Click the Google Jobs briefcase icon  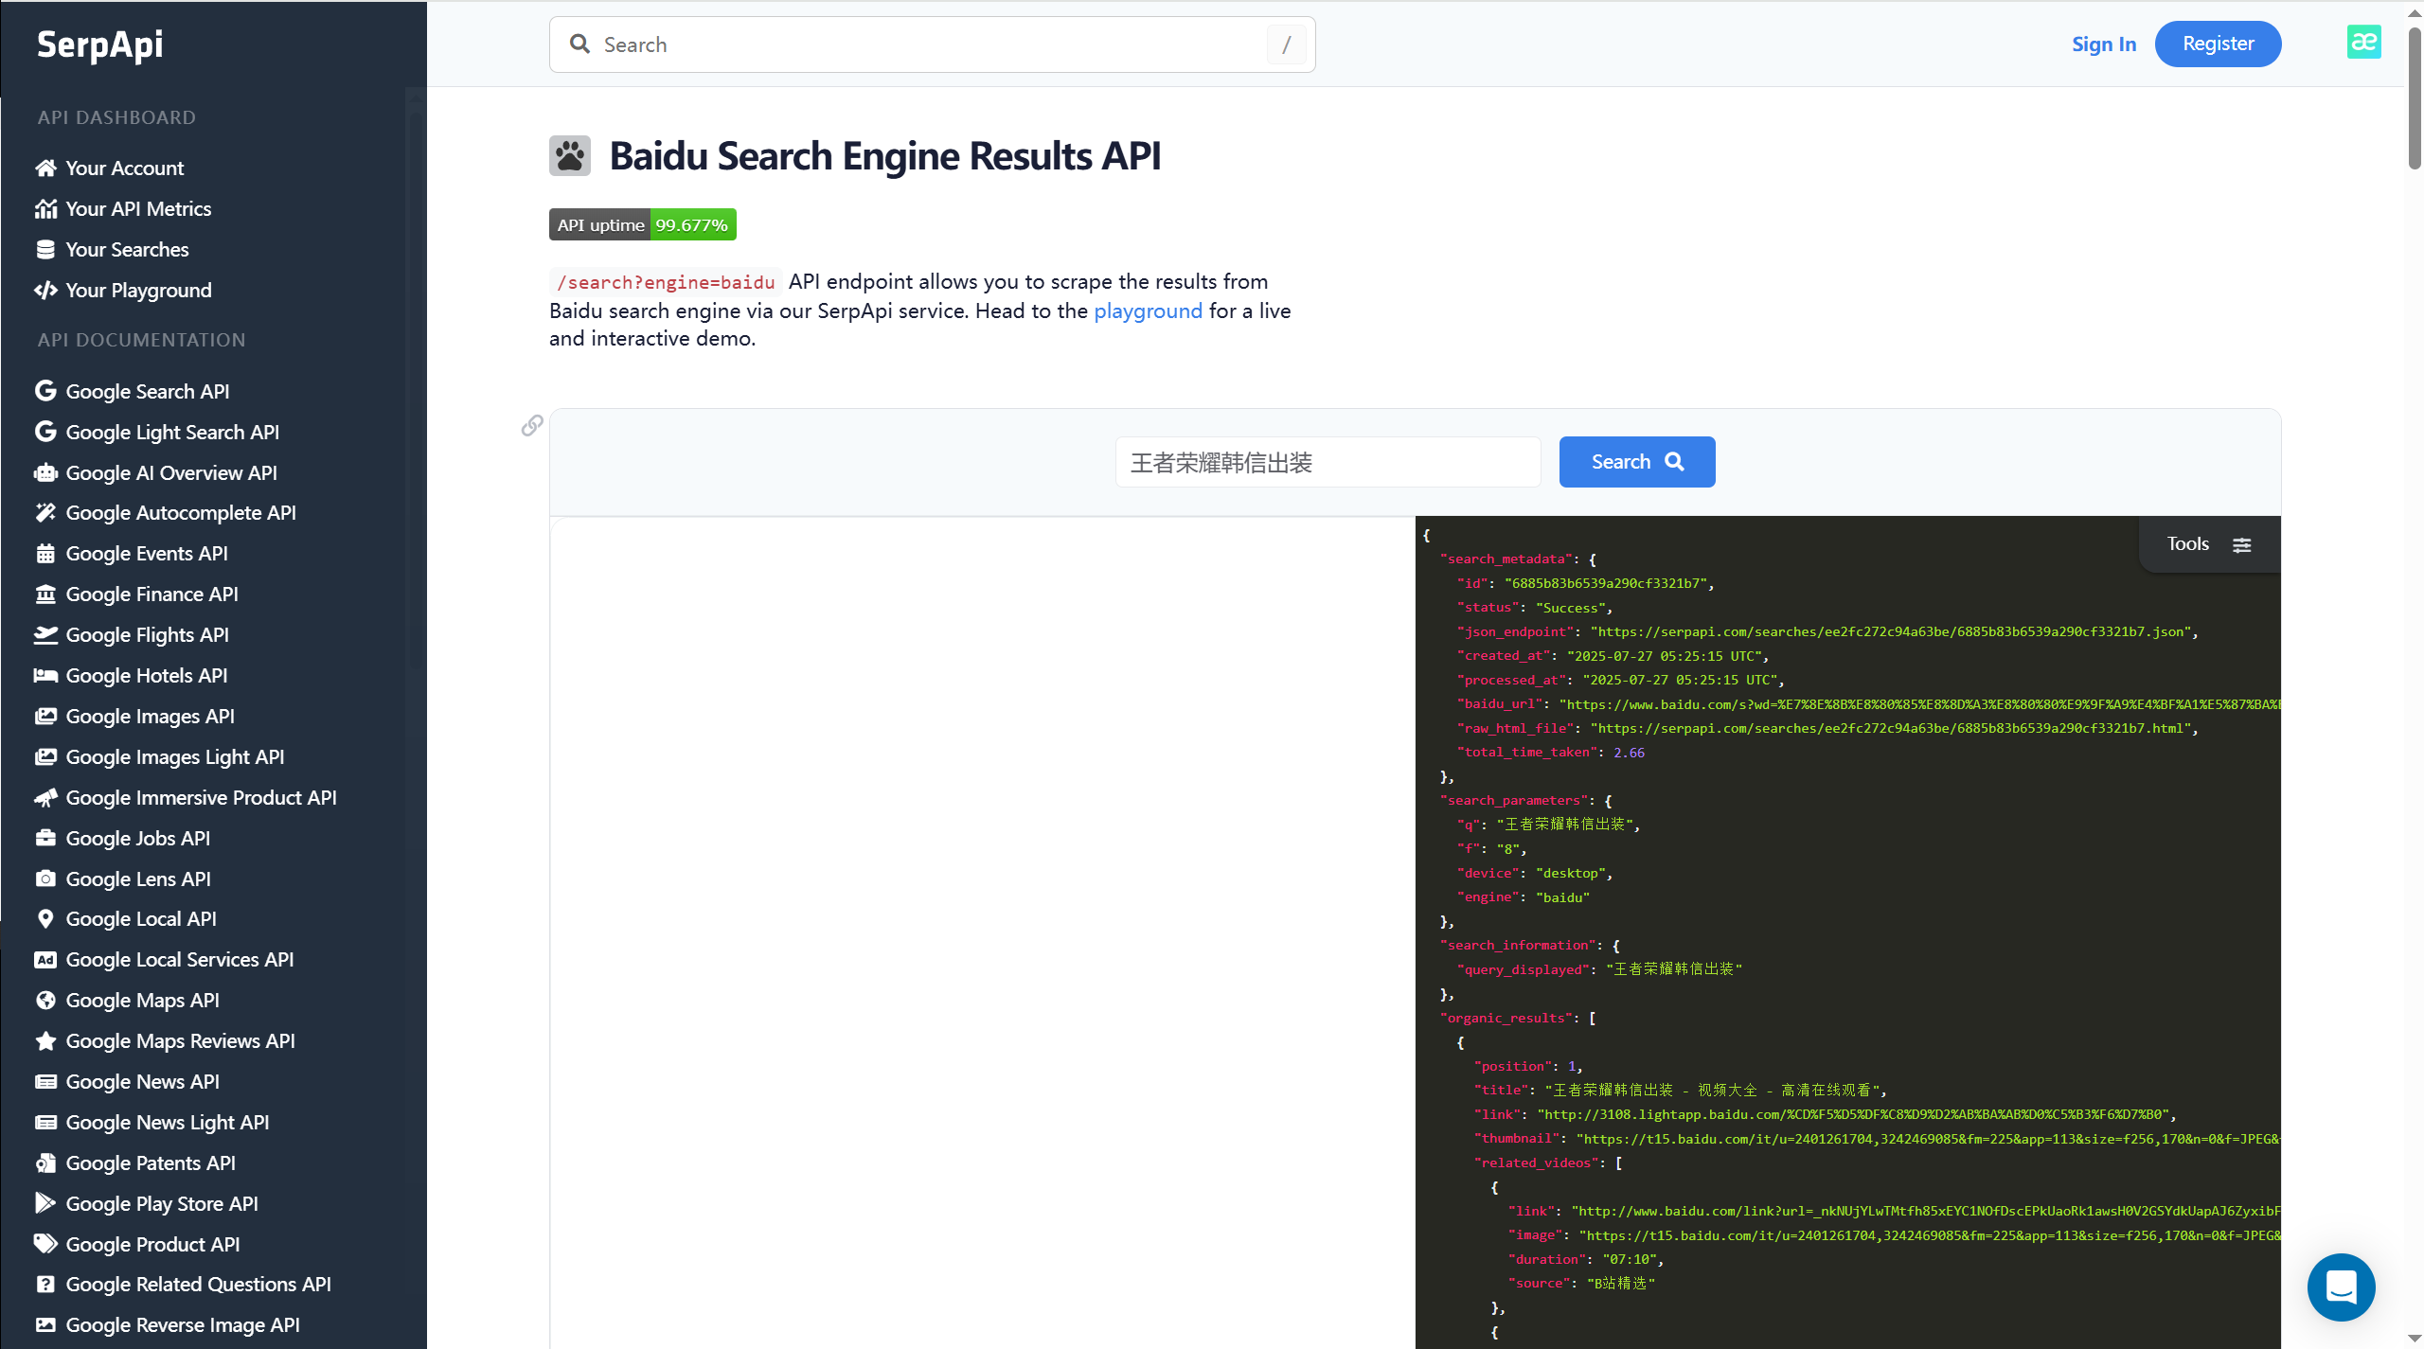[x=45, y=839]
